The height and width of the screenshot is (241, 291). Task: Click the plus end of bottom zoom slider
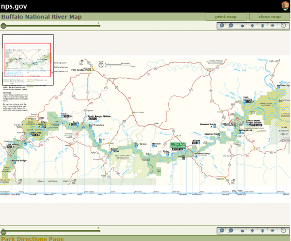[x=98, y=228]
